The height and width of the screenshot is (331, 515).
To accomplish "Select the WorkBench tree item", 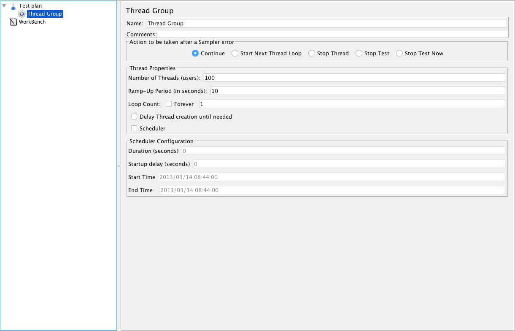I will point(32,22).
